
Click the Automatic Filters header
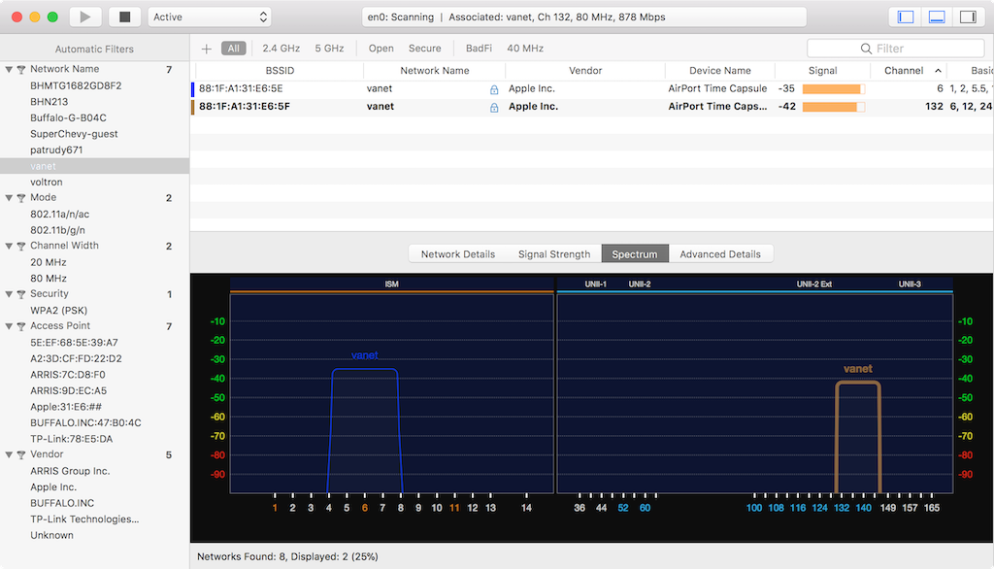tap(94, 49)
